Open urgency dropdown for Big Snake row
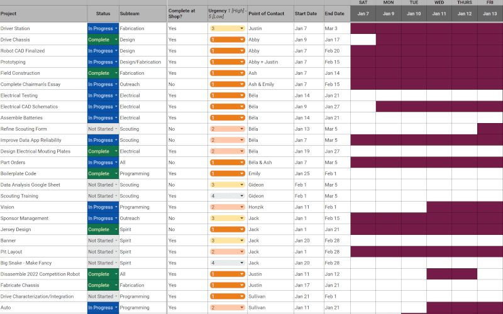This screenshot has width=503, height=314. 228,263
